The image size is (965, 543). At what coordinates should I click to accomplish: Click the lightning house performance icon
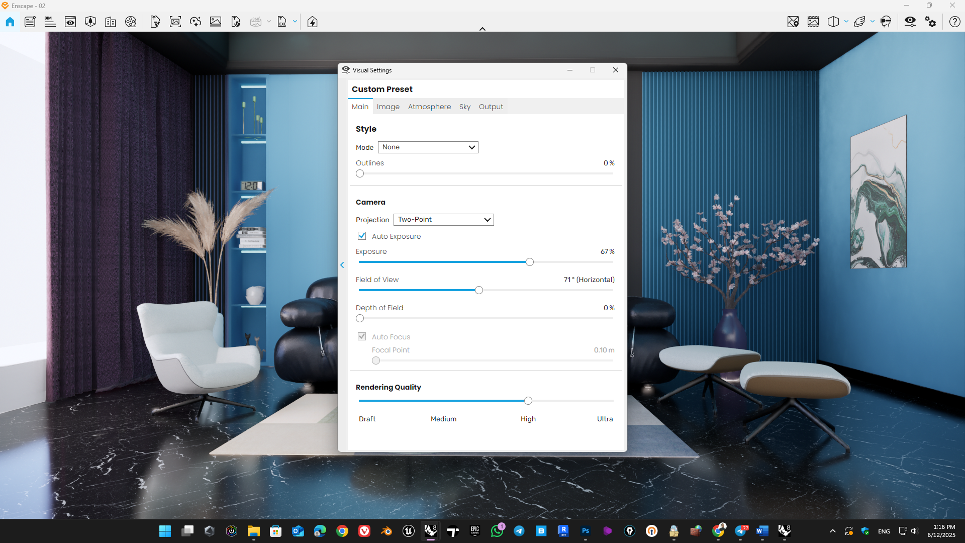313,22
